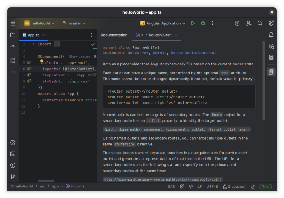Viewport: 284px width, 198px height.
Task: Open the Git tool window
Action: click(x=13, y=176)
